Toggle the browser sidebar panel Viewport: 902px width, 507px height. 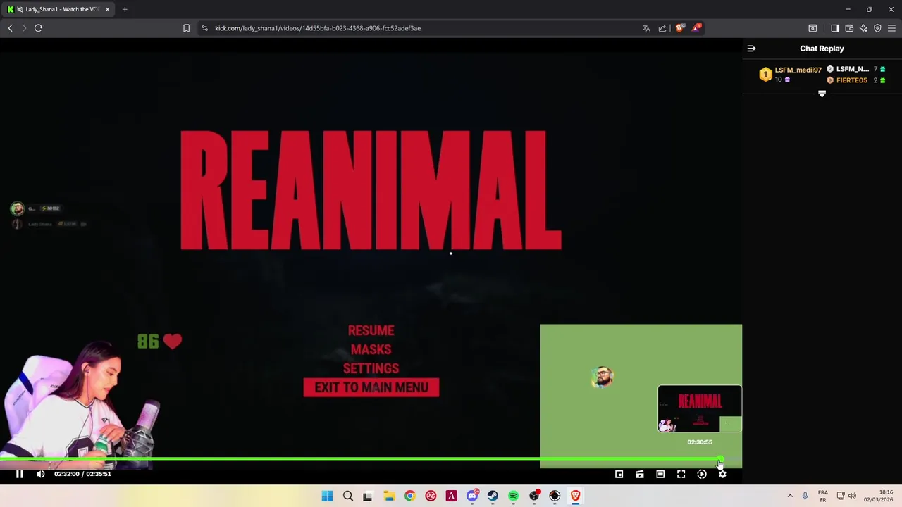(x=835, y=28)
